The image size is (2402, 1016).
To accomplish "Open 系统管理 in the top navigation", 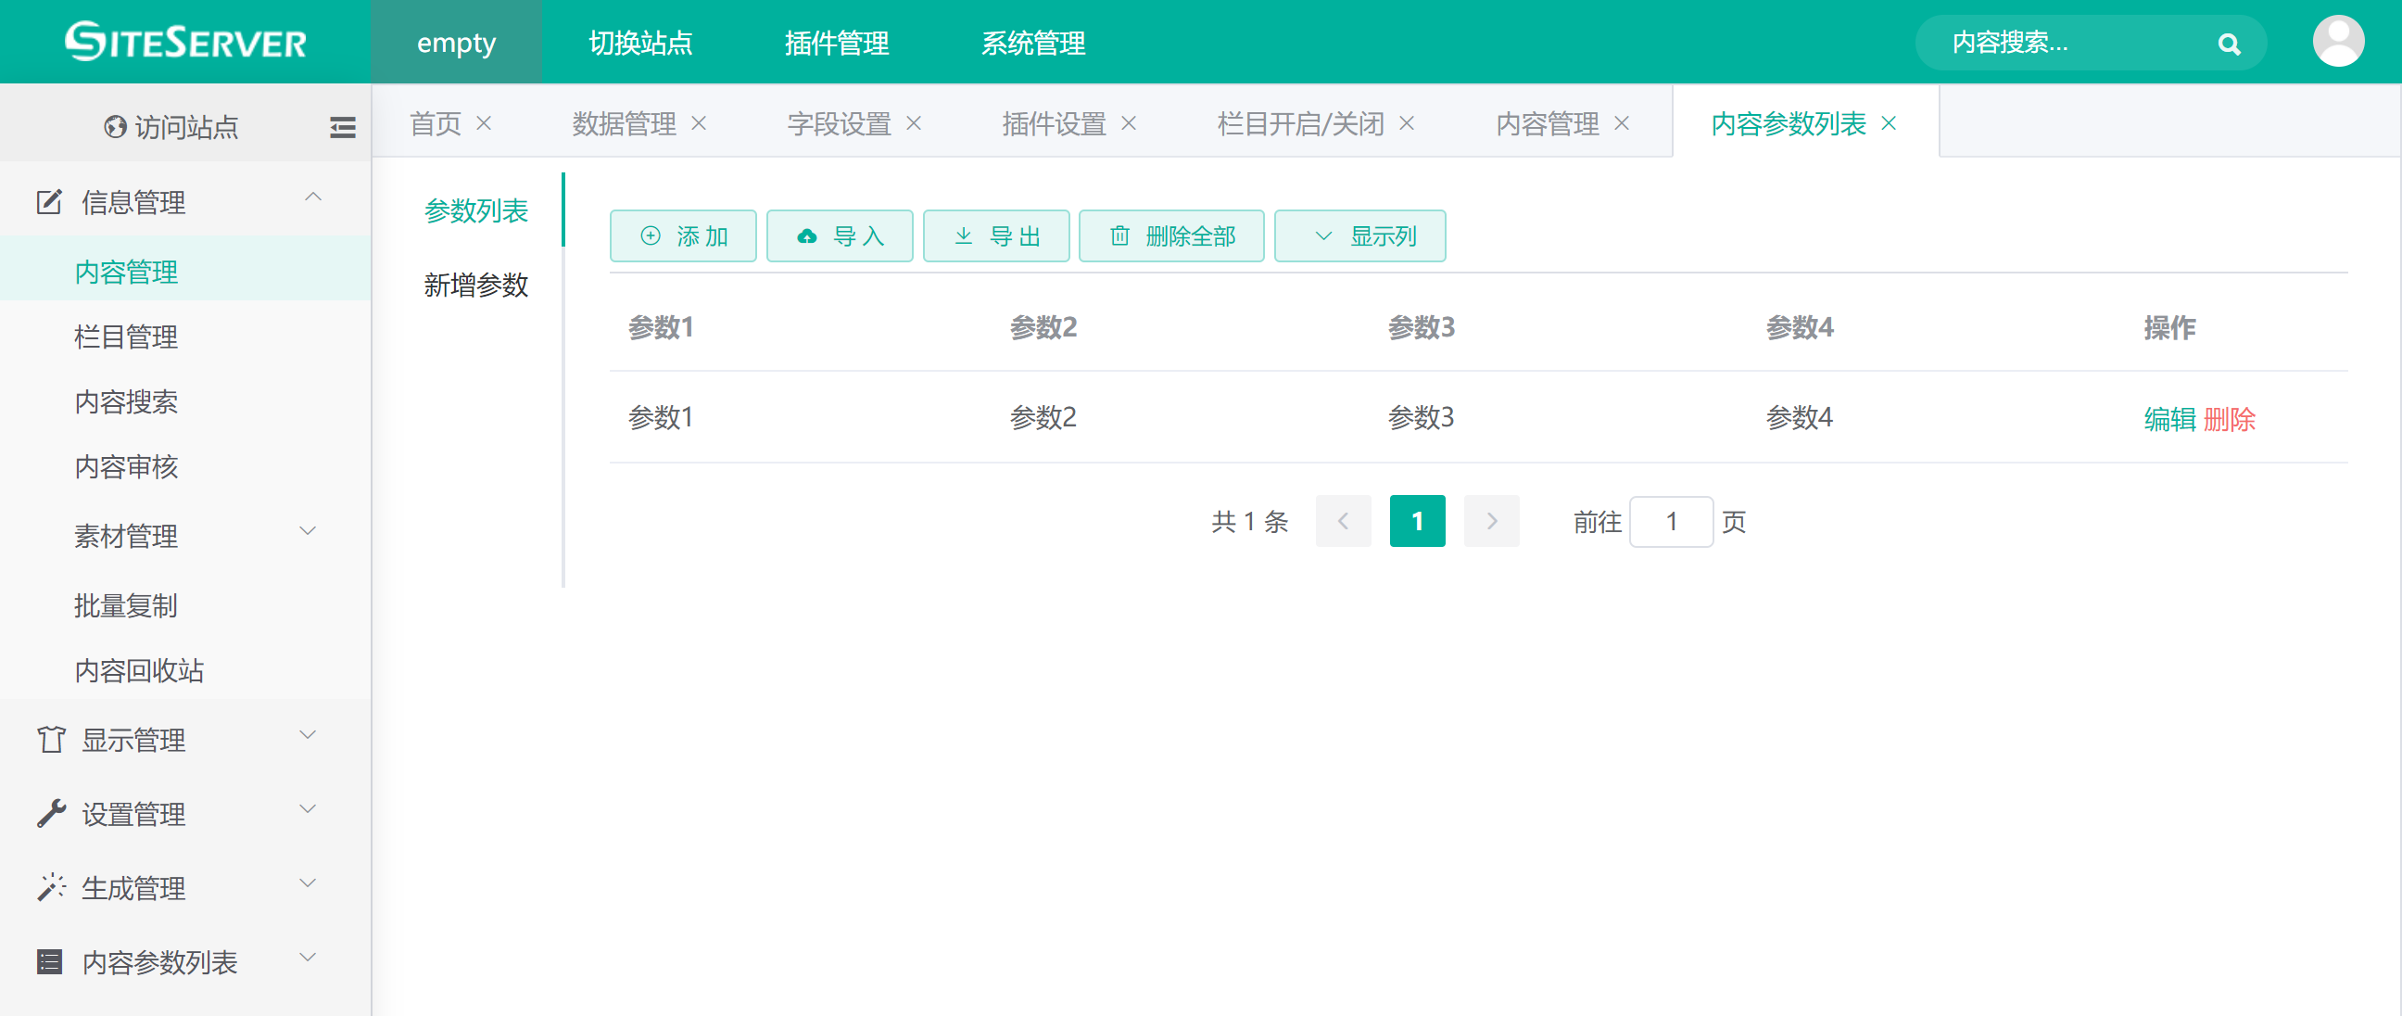I will (1032, 43).
